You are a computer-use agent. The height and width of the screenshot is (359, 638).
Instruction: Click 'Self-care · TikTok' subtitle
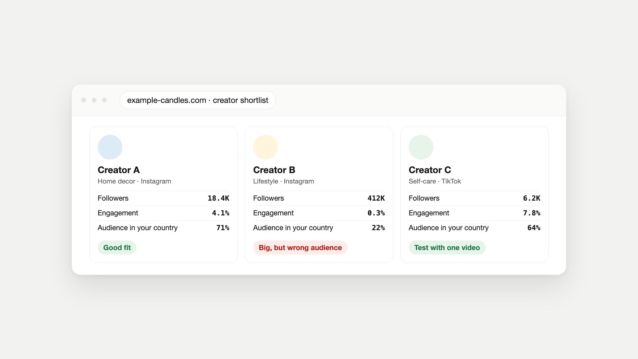click(435, 181)
